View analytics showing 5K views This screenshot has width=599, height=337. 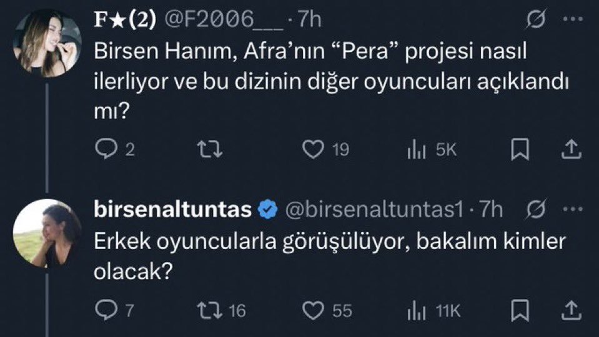click(415, 150)
